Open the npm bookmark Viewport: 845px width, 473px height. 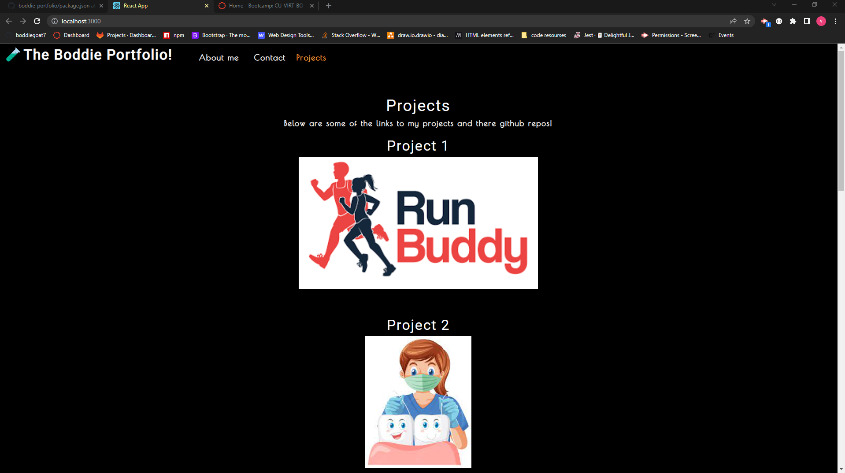[174, 35]
